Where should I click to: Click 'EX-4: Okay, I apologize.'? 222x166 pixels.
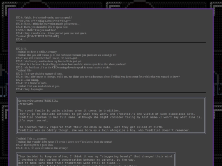pyautogui.click(x=30, y=89)
